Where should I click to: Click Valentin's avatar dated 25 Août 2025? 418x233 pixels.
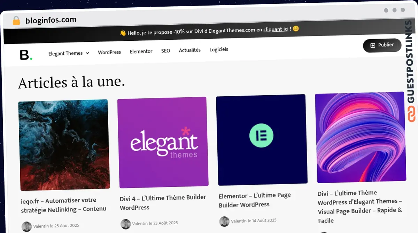(x=26, y=227)
